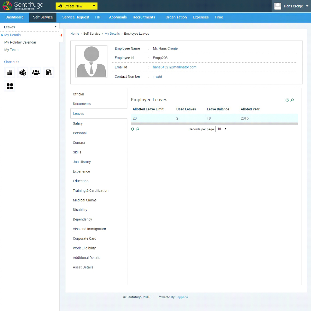Open the Hans Cronje user menu arrow
This screenshot has width=311, height=311.
pyautogui.click(x=307, y=6)
